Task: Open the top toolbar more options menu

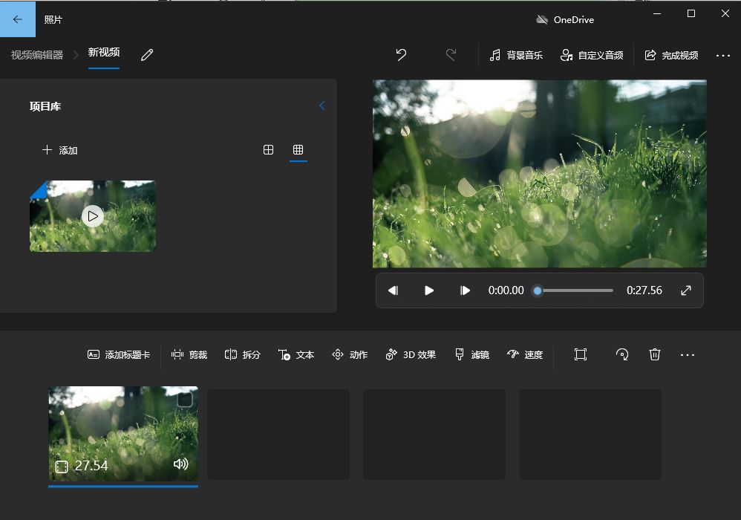Action: click(722, 55)
